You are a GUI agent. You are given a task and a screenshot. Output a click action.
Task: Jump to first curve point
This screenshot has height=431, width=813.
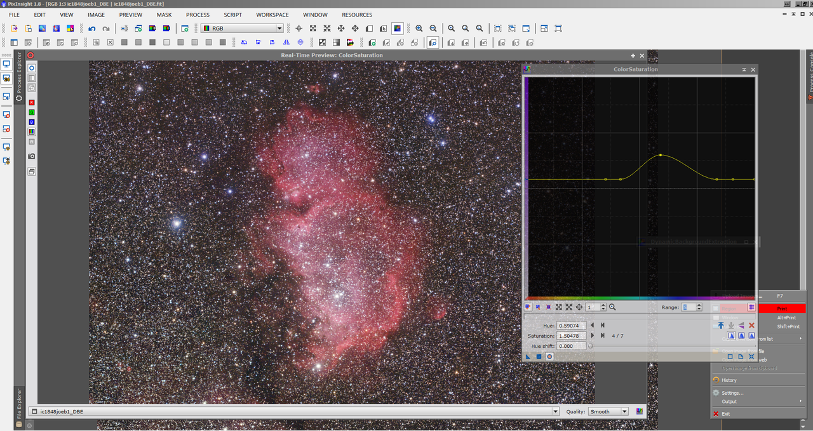click(x=602, y=325)
